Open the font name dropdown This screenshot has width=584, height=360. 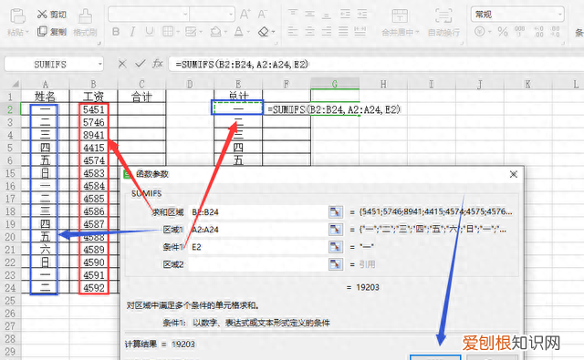point(185,15)
